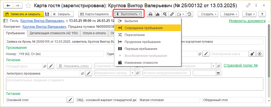Open the Реквизиты документа link
This screenshot has height=107, width=271.
click(247, 21)
